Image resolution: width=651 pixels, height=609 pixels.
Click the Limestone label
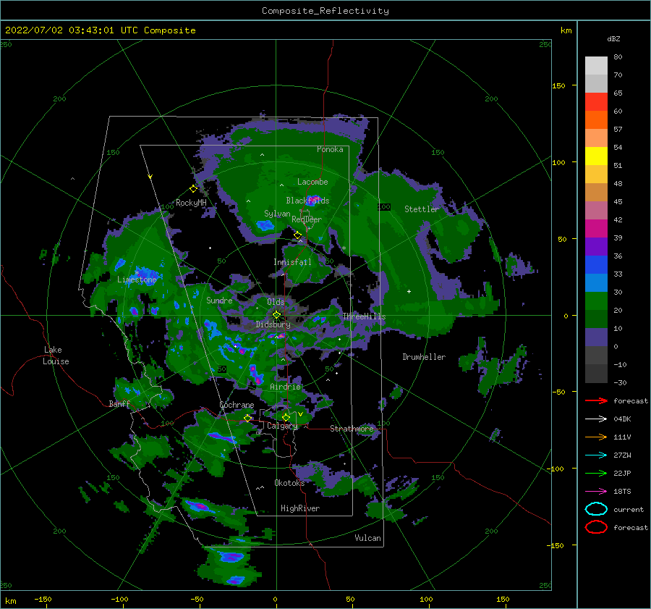pyautogui.click(x=137, y=280)
